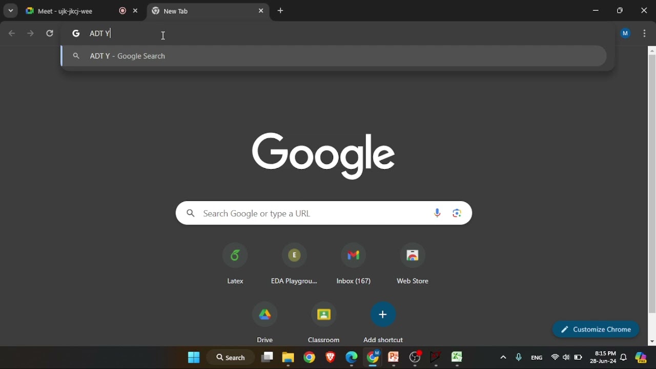Open PowerPoint from the taskbar
Image resolution: width=656 pixels, height=369 pixels.
coord(394,358)
